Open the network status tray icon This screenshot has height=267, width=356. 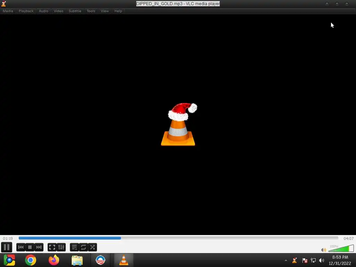pyautogui.click(x=313, y=260)
